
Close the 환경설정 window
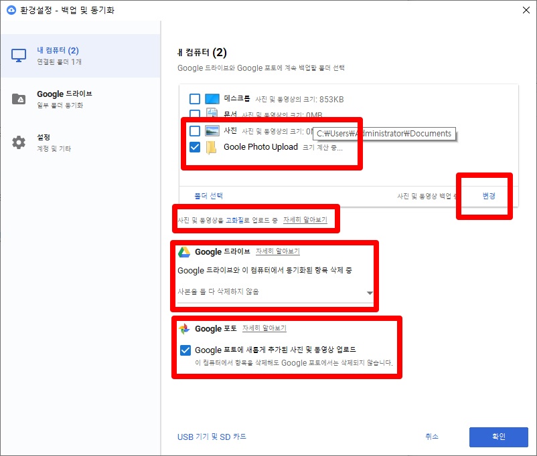[526, 10]
